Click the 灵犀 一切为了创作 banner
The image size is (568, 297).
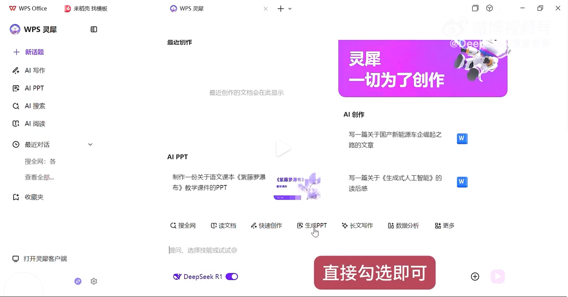tap(423, 68)
